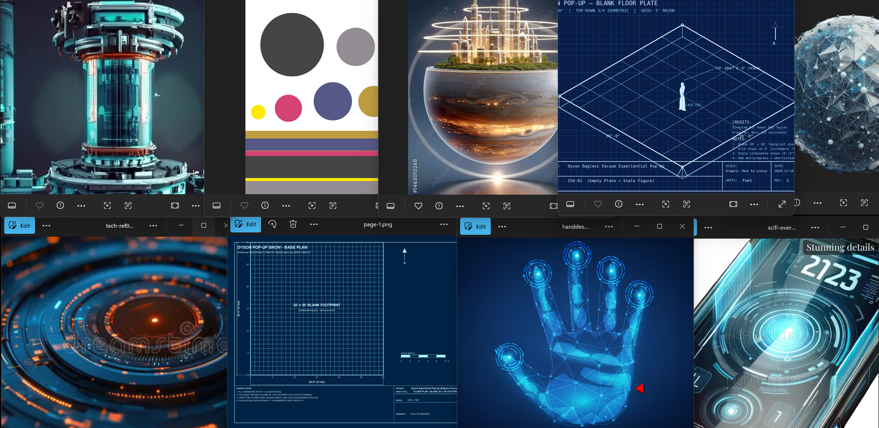Open more options beside trash in page-1.png window

tap(314, 224)
